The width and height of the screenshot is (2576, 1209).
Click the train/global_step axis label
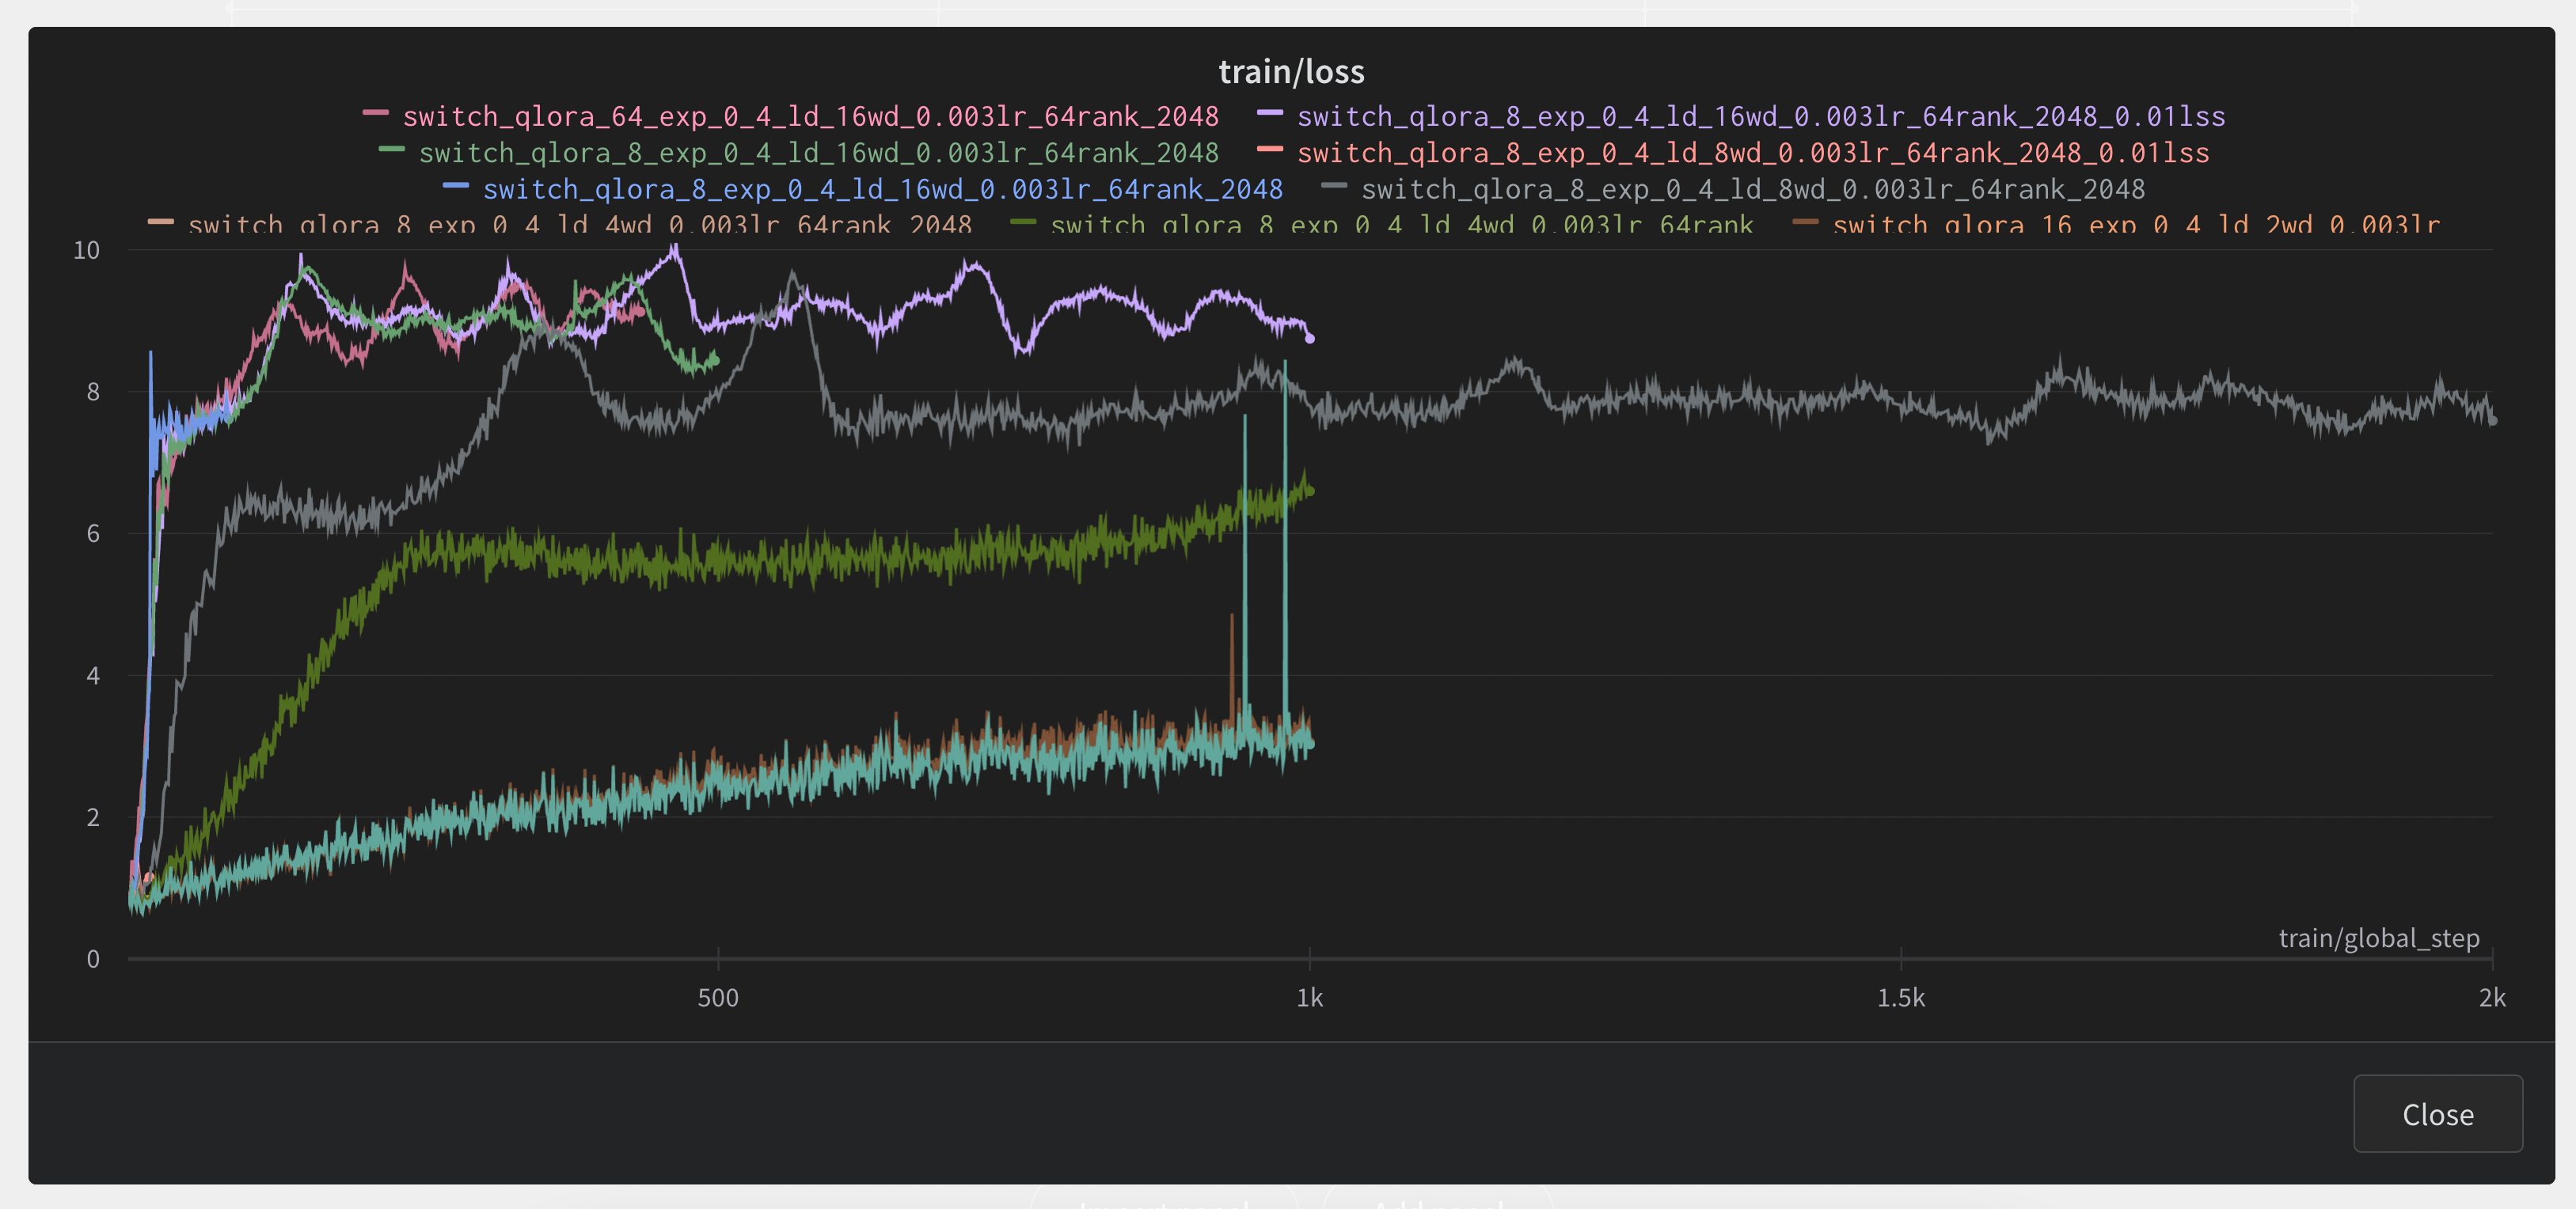2379,938
